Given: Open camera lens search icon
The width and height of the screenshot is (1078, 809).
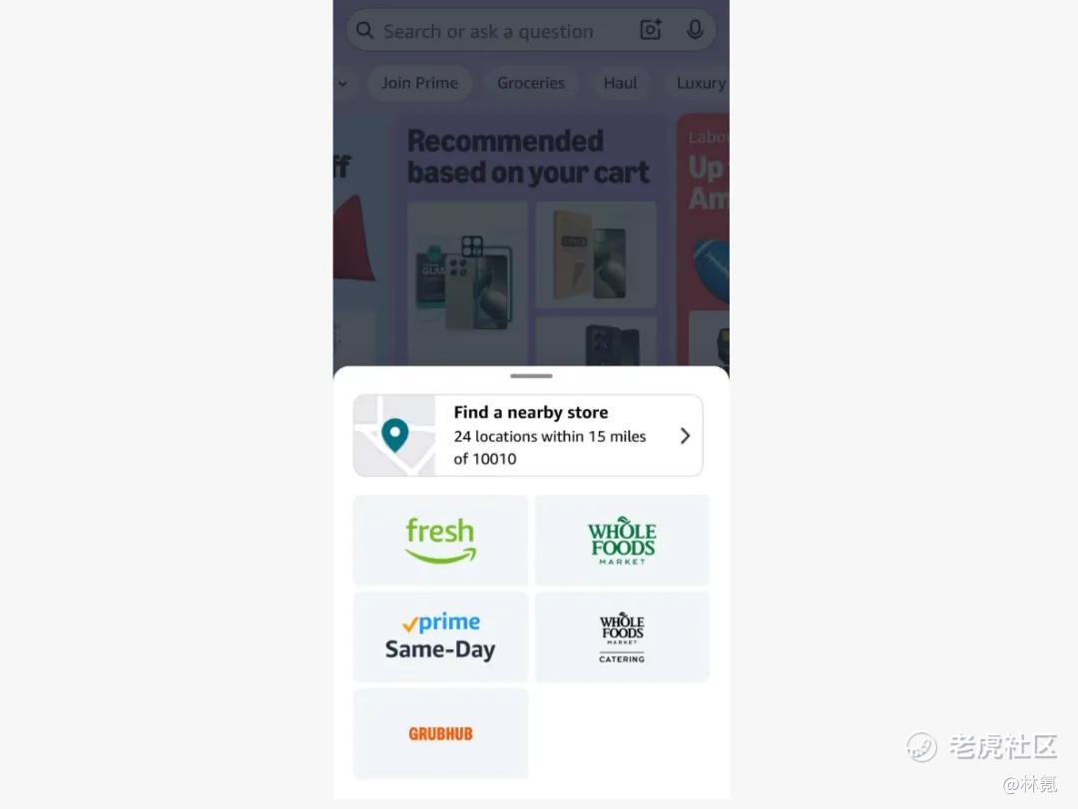Looking at the screenshot, I should tap(651, 30).
